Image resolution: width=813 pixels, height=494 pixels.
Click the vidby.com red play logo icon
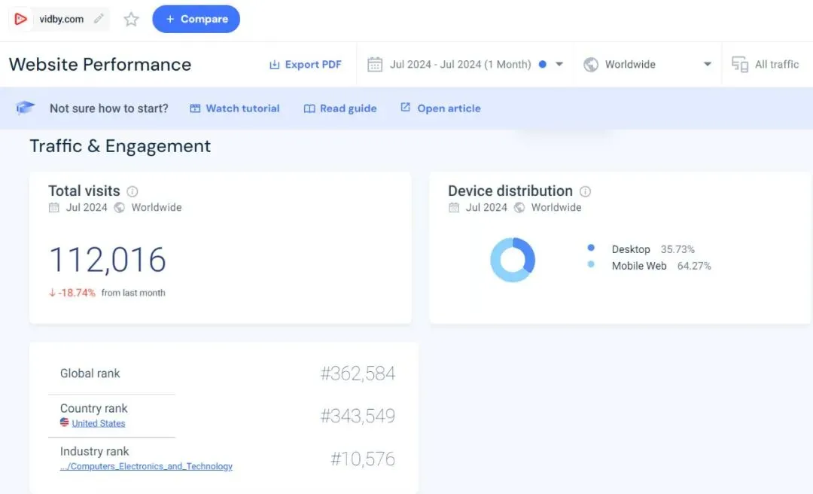click(x=20, y=19)
